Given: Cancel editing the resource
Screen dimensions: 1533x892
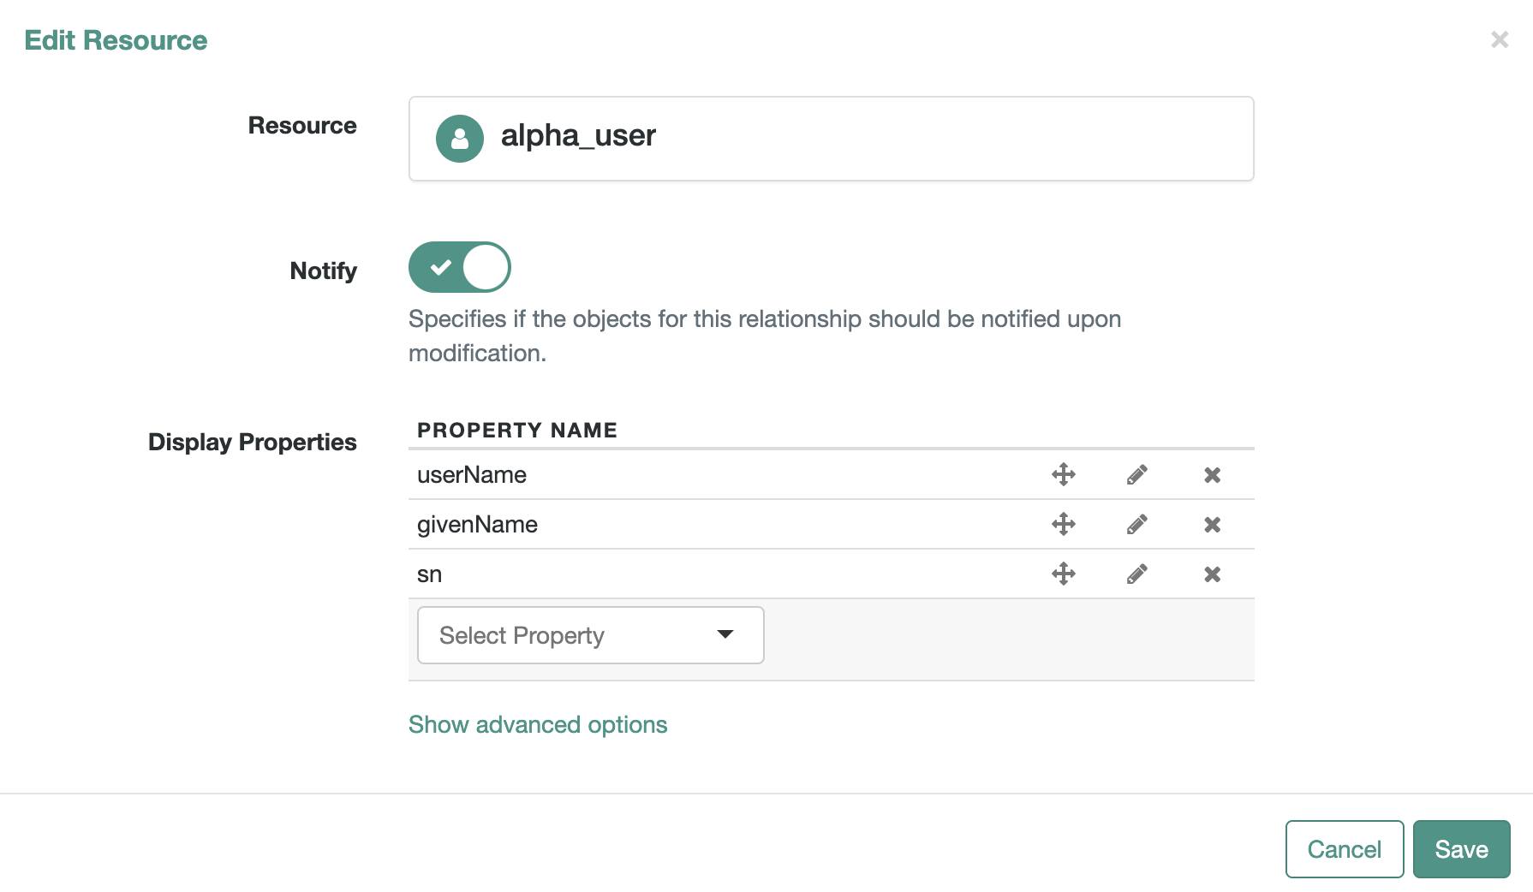Looking at the screenshot, I should [x=1344, y=848].
